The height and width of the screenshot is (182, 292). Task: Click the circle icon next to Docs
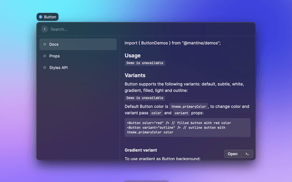[44, 45]
